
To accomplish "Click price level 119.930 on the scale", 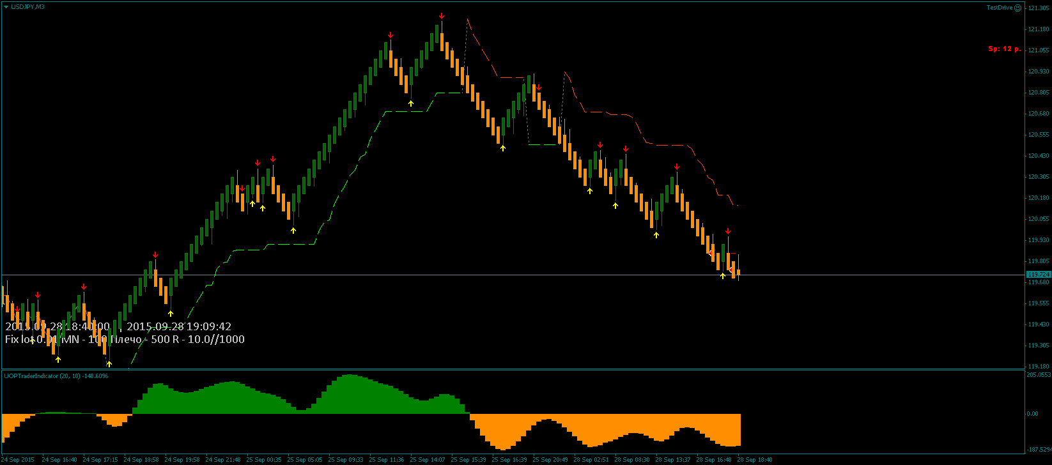I will click(x=1037, y=240).
